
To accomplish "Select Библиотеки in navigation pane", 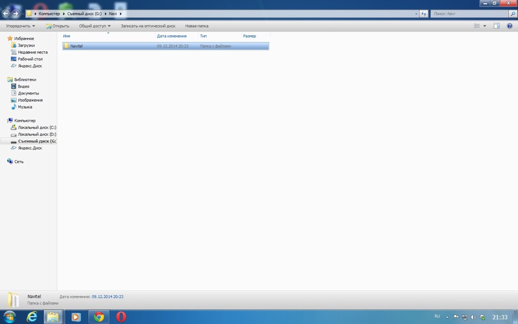I will pos(25,79).
